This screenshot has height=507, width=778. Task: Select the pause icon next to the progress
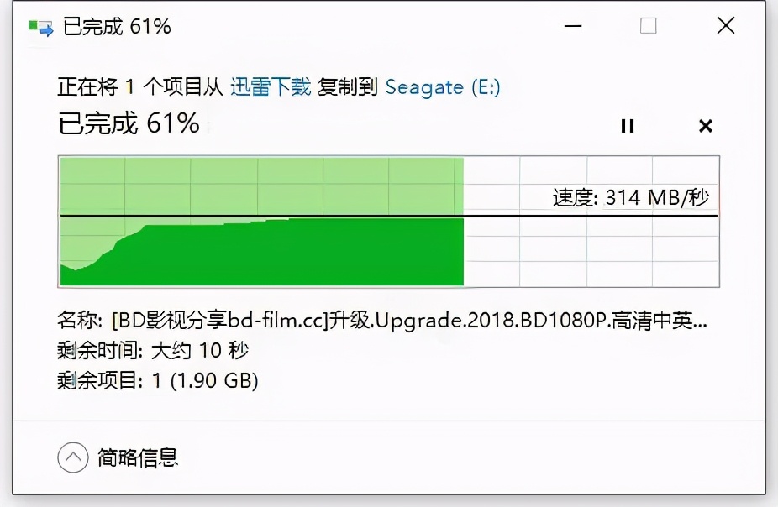(x=627, y=126)
